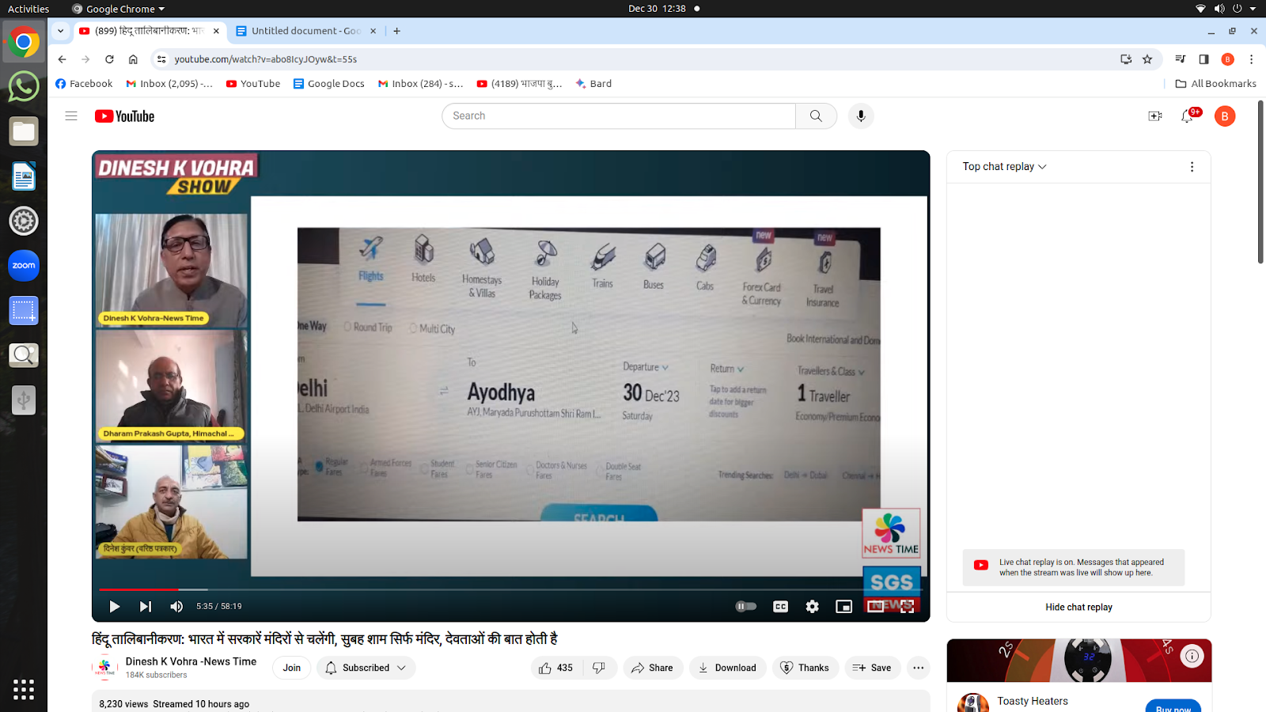Join the channel membership

click(292, 668)
